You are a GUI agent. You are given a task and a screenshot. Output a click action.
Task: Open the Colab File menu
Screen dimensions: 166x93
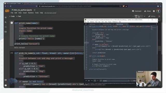[x=12, y=13]
